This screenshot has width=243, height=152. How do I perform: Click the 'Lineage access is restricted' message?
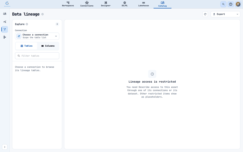point(152,82)
